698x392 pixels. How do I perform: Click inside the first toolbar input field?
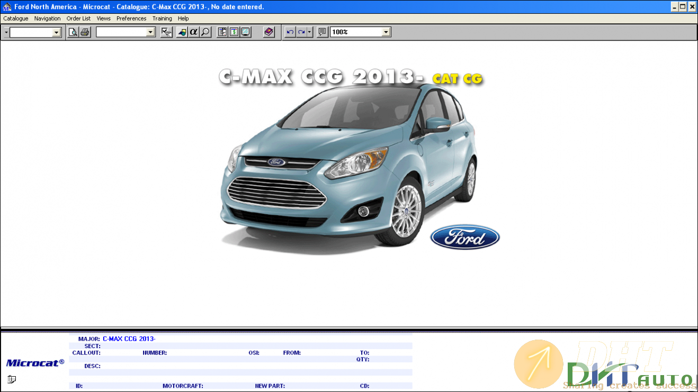(x=31, y=32)
